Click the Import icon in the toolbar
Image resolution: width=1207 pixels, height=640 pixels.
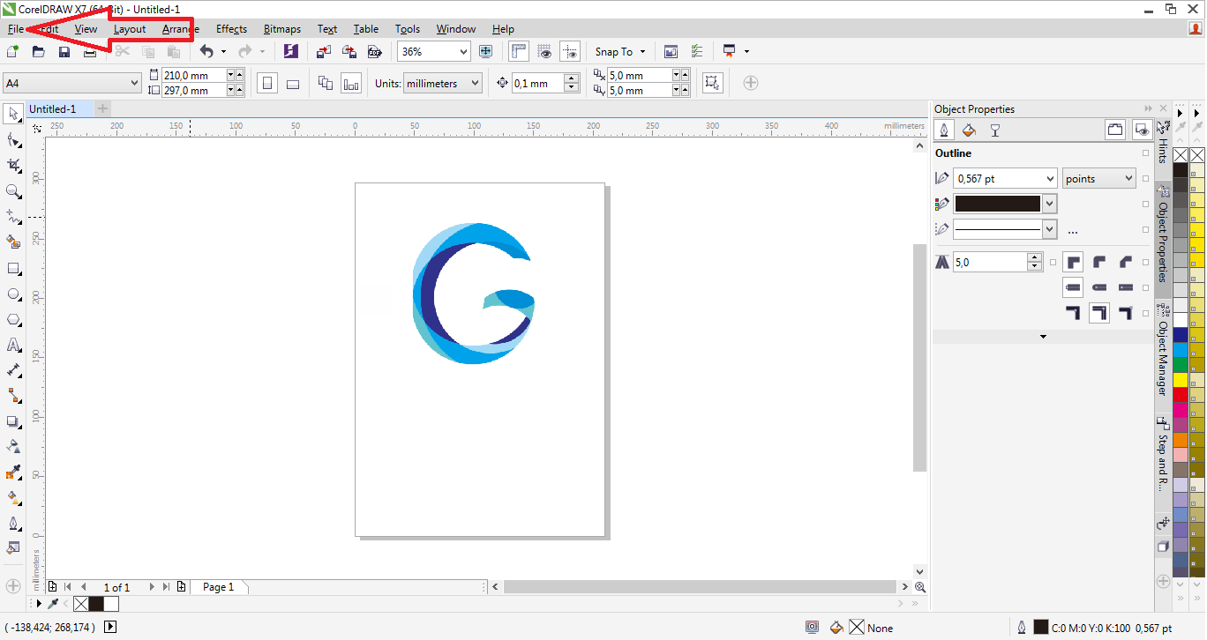(x=325, y=51)
